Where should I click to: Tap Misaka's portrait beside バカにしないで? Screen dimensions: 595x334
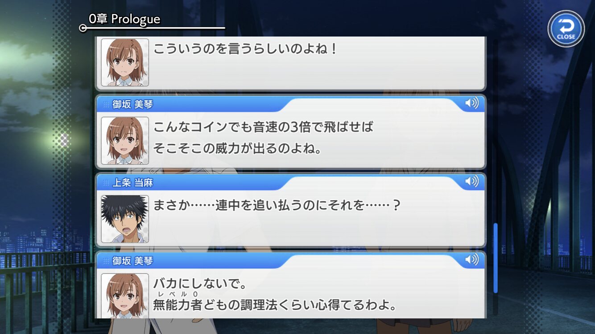pyautogui.click(x=125, y=295)
